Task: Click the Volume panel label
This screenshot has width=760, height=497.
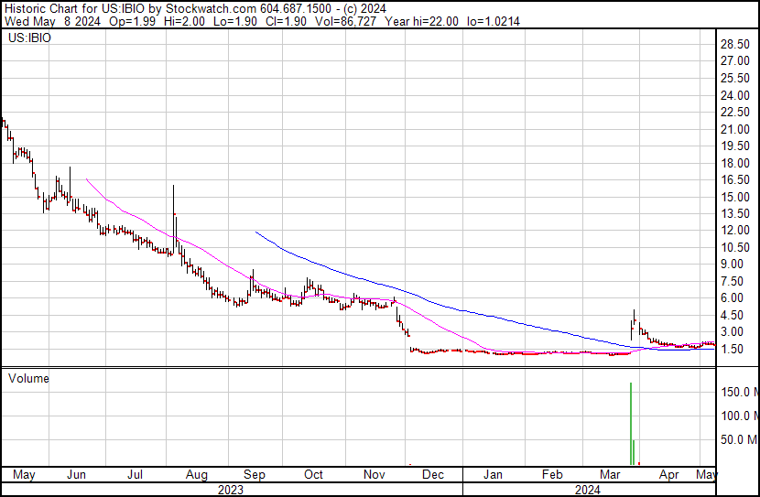Action: point(28,378)
